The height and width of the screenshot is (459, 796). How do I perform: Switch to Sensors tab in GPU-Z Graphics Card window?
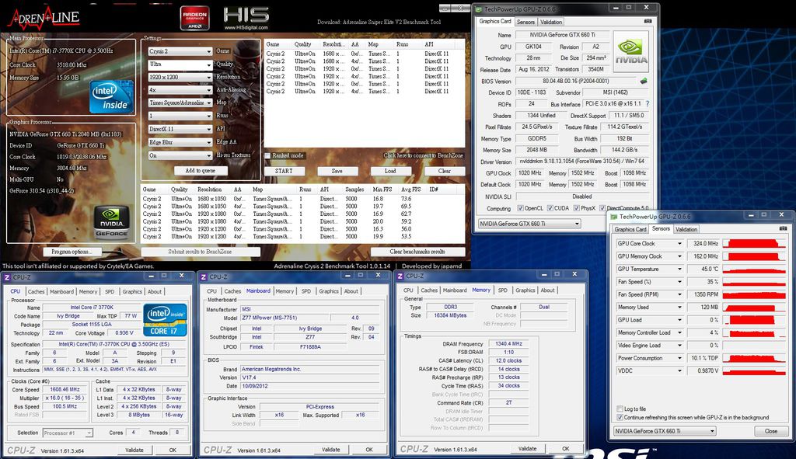pos(525,22)
